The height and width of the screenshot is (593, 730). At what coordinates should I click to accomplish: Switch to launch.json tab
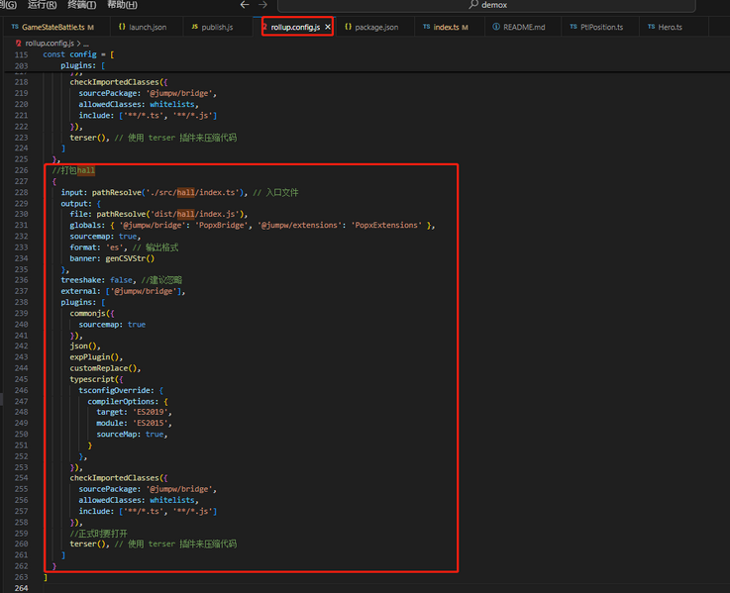tap(148, 27)
